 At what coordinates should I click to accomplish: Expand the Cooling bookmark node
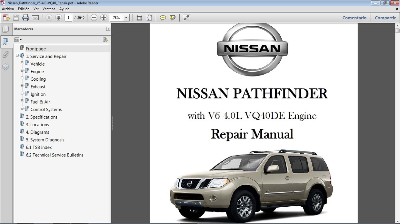[22, 78]
